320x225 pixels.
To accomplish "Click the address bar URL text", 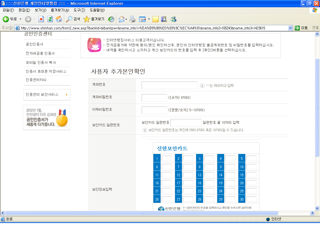I will pos(143,28).
